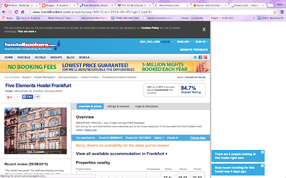Open the USA, Dollars currency dropdown
Screen dimensions: 286x178
[x=156, y=42]
